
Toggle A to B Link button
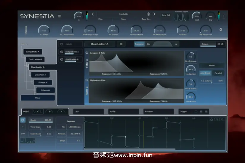pos(206,73)
